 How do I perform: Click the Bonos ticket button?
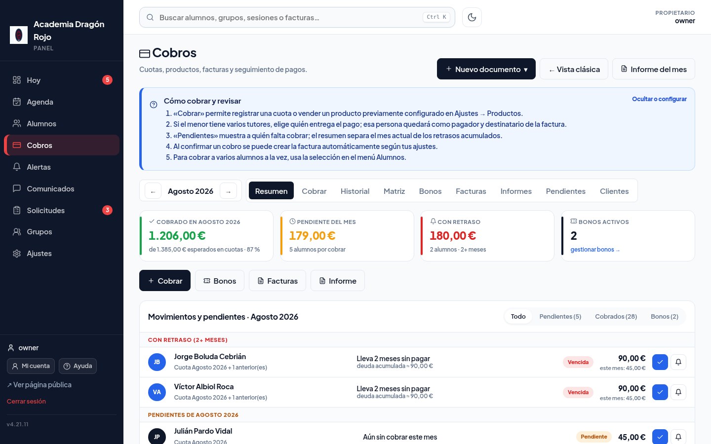(220, 281)
